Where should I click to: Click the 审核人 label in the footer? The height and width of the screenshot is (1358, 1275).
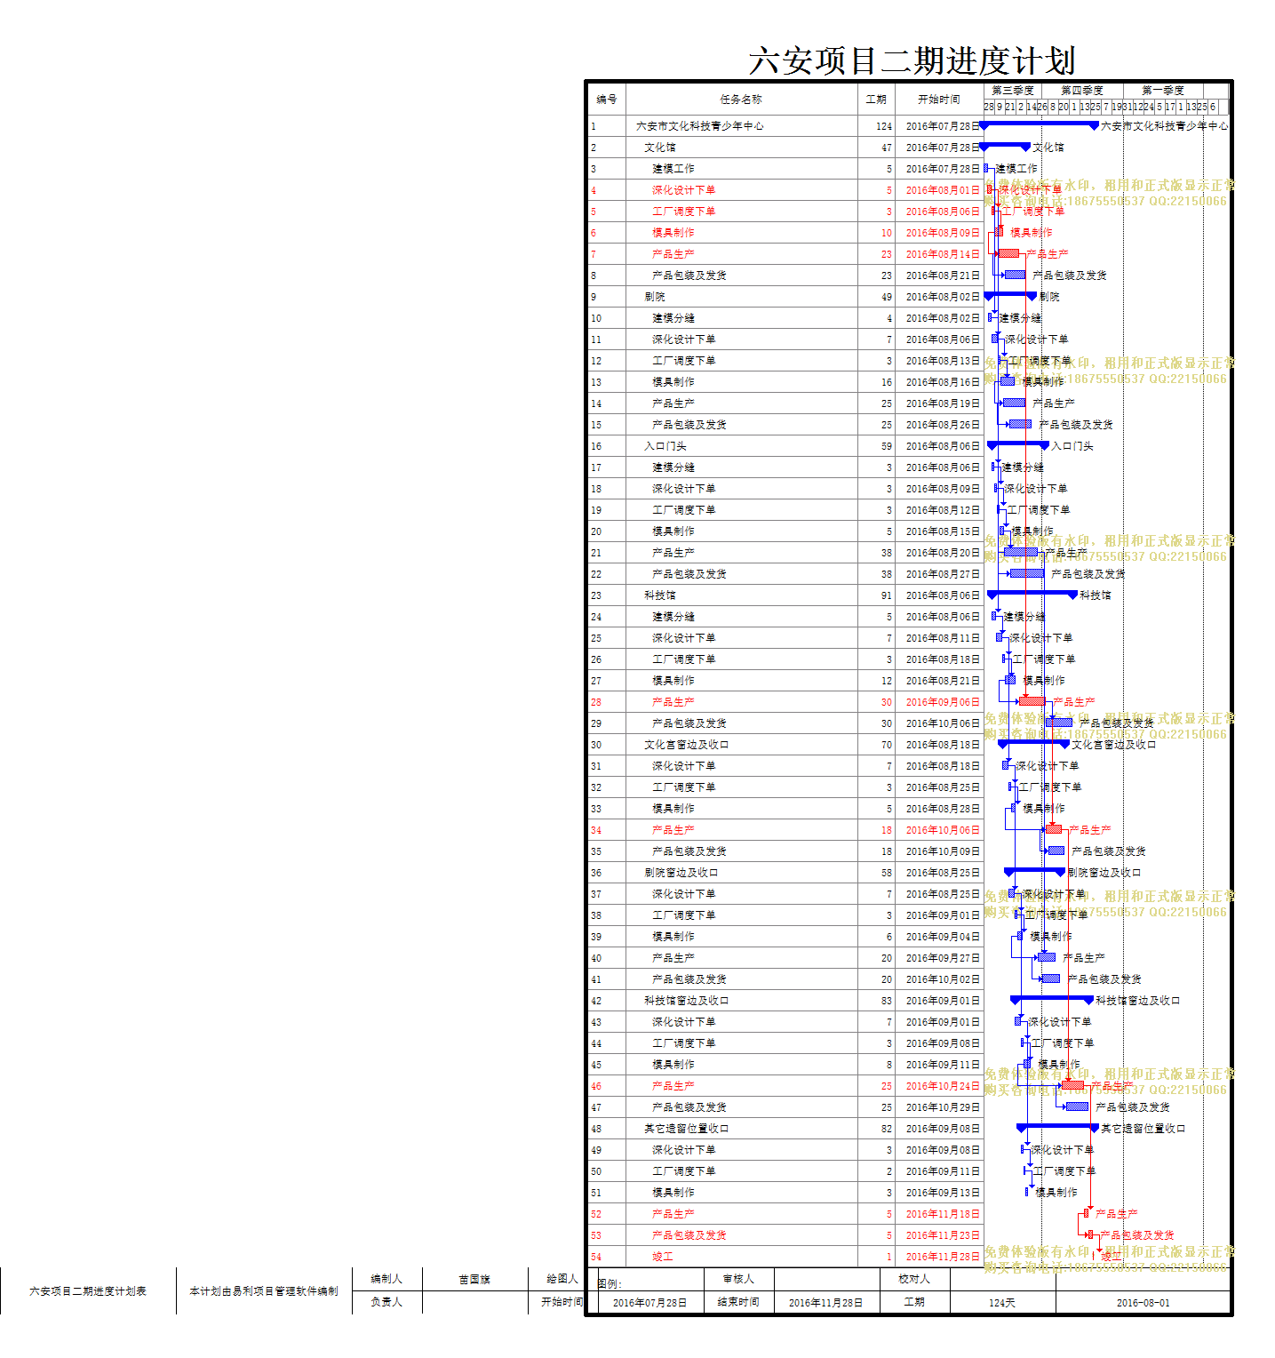pos(738,1279)
